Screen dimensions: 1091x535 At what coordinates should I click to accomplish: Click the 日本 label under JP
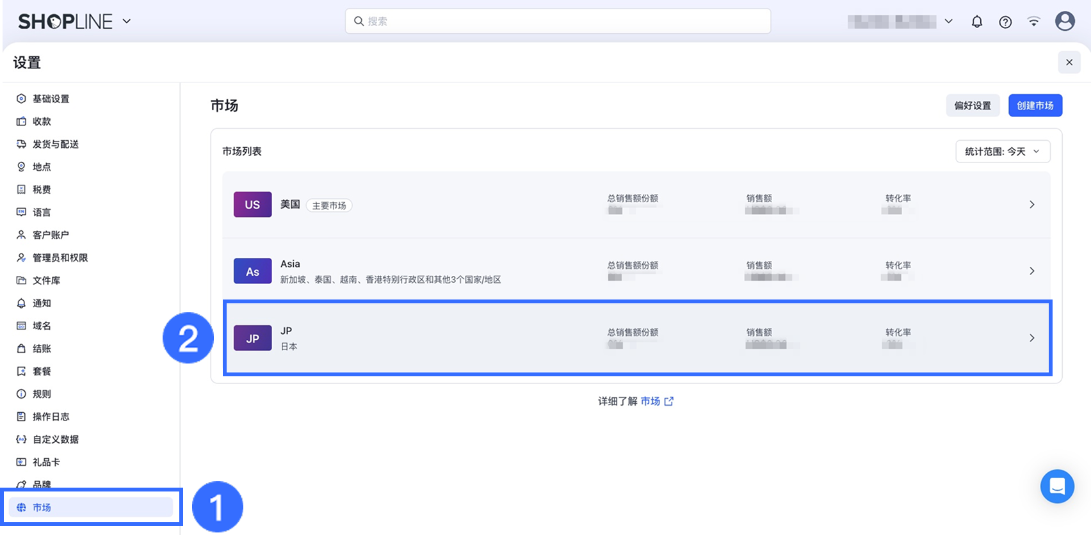tap(289, 346)
